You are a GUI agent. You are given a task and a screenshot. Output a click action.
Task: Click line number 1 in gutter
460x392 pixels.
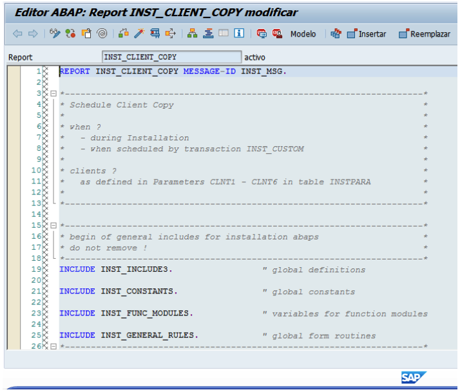pos(39,71)
